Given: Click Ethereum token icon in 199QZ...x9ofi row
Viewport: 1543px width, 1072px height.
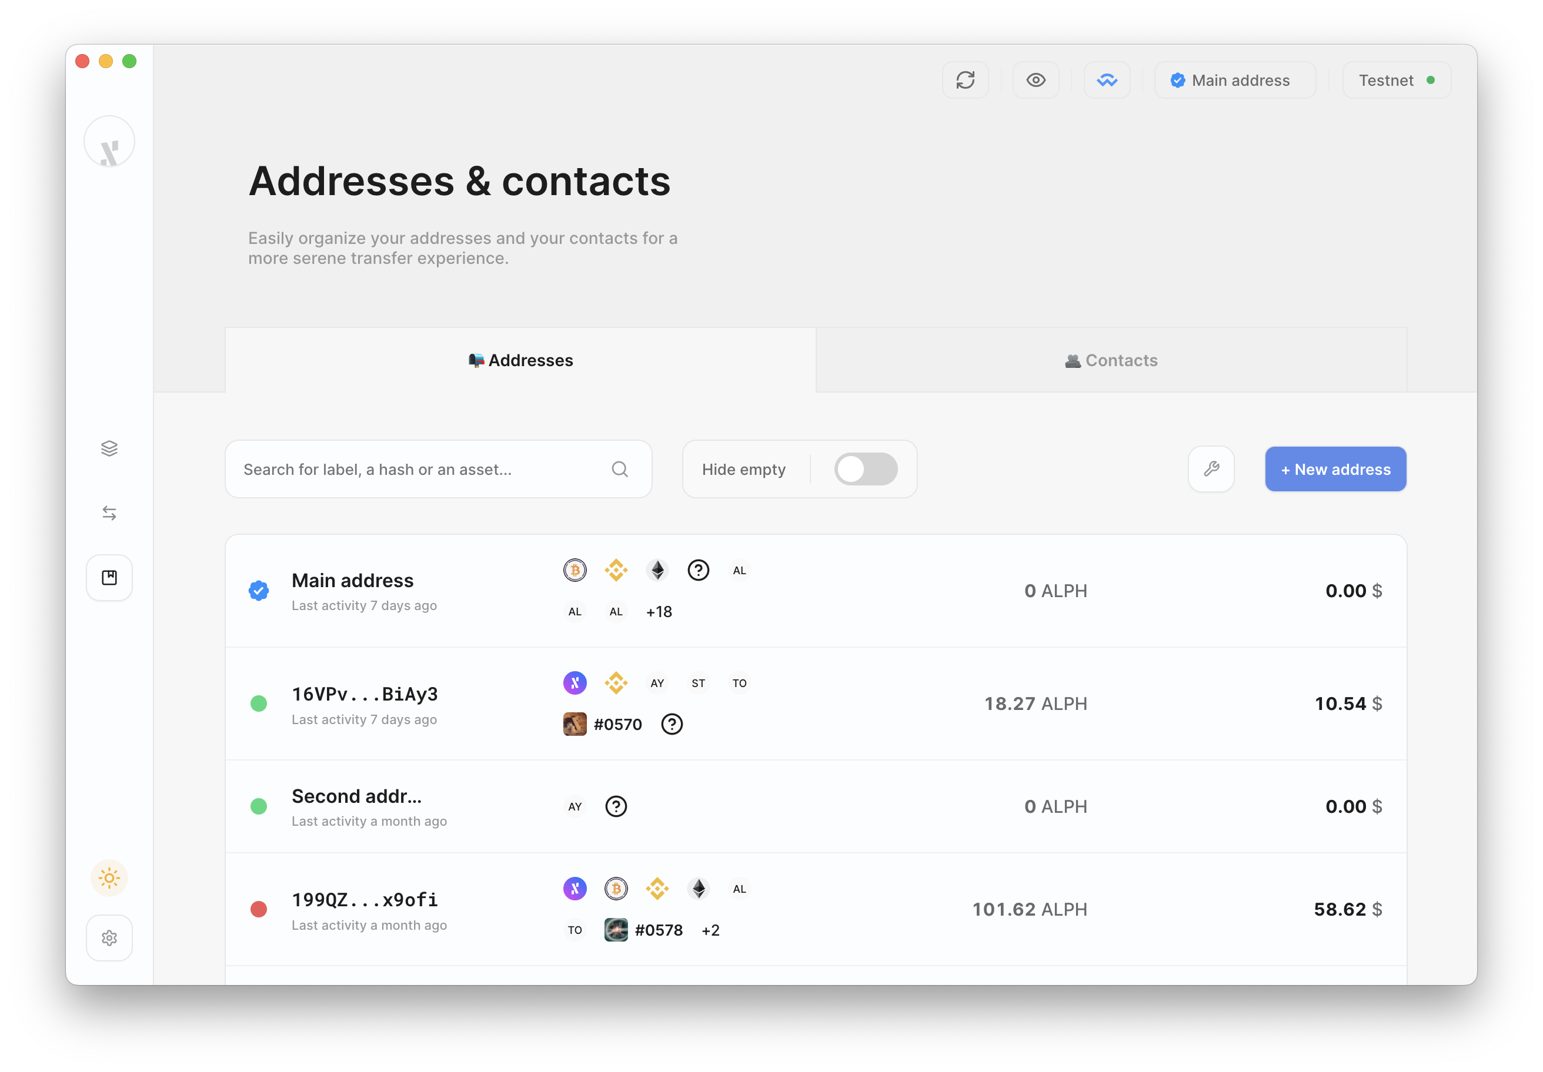Looking at the screenshot, I should point(698,889).
